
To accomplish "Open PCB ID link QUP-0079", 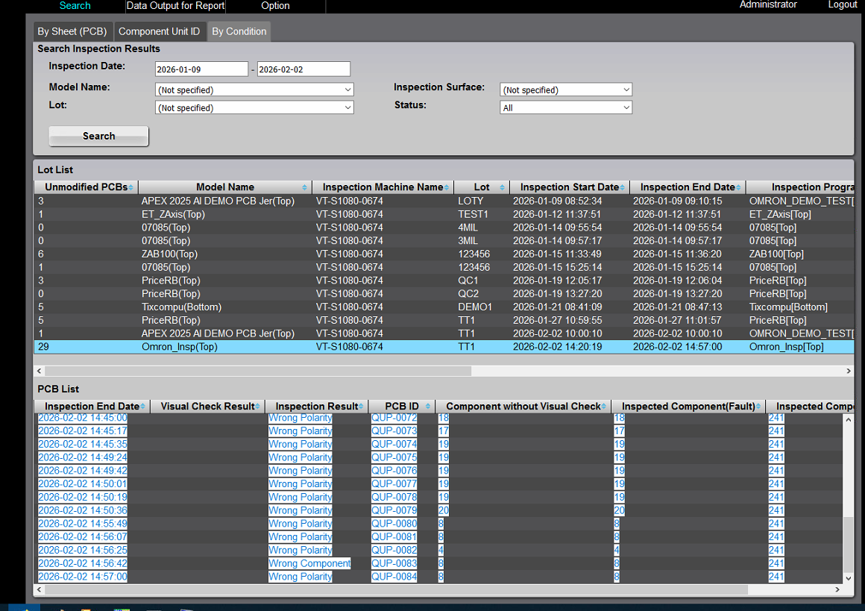I will tap(394, 510).
